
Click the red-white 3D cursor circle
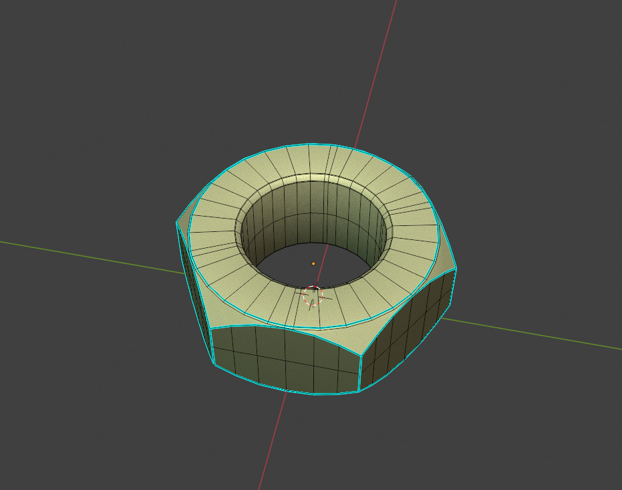click(313, 295)
